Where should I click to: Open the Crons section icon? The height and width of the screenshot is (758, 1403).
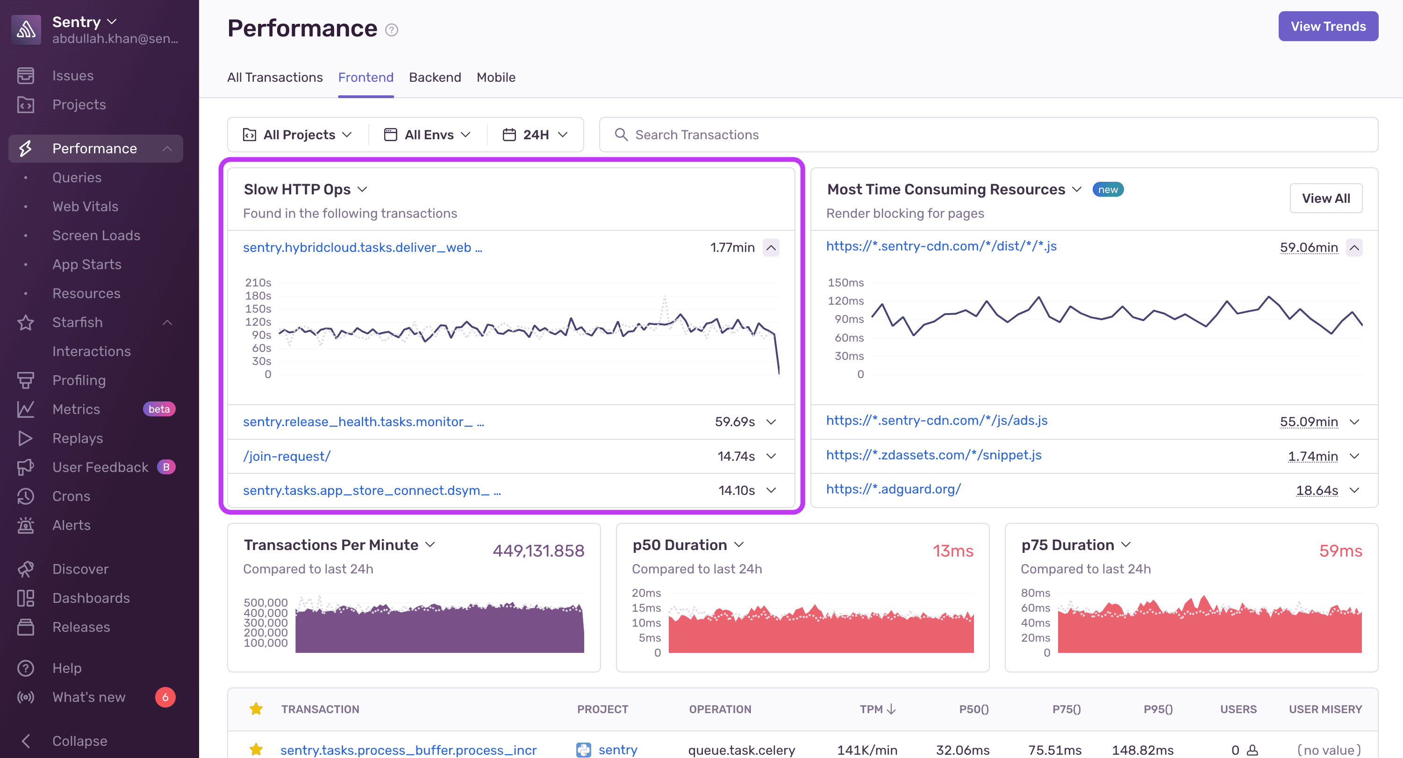pyautogui.click(x=26, y=496)
